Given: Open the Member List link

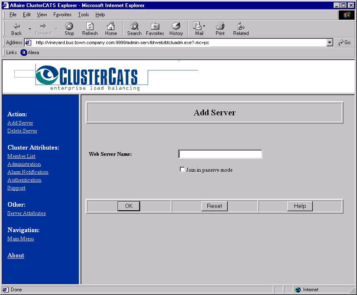Looking at the screenshot, I should click(x=21, y=156).
